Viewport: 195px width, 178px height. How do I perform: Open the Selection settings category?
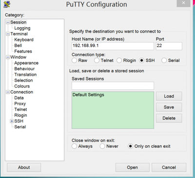pos(23,80)
